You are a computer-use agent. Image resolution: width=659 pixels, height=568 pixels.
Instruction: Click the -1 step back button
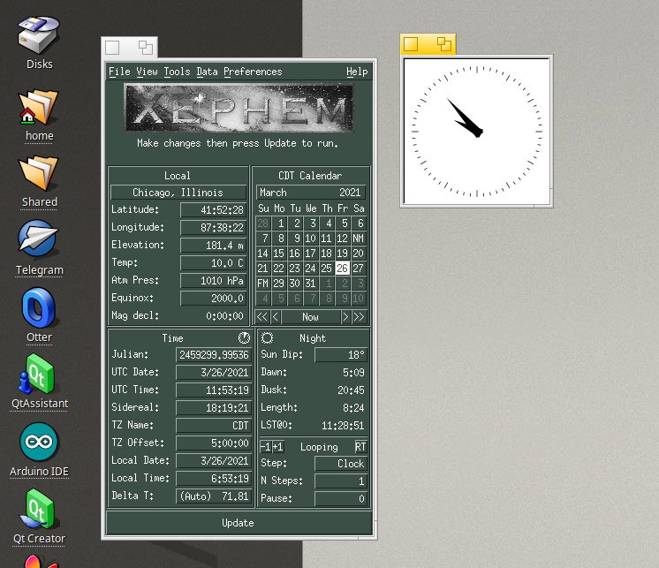[x=265, y=447]
